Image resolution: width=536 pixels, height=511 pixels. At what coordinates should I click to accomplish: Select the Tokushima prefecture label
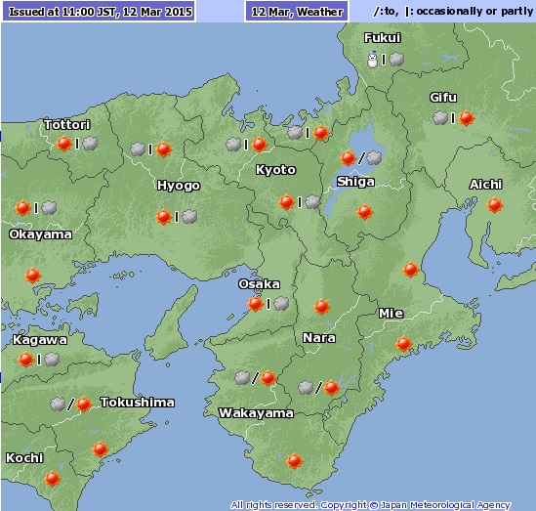pos(138,403)
